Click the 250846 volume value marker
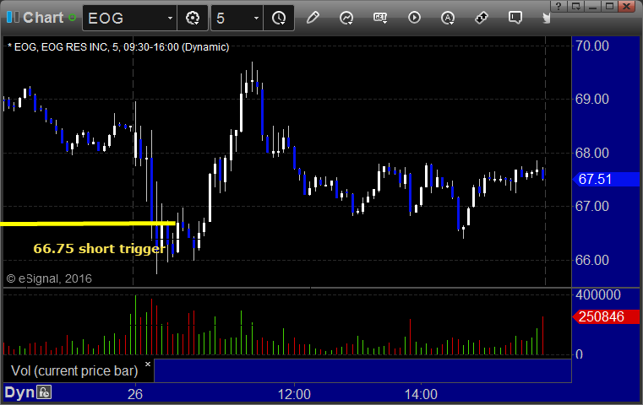This screenshot has width=643, height=405. coord(605,316)
